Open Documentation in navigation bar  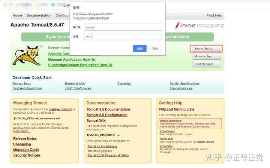click(x=39, y=15)
